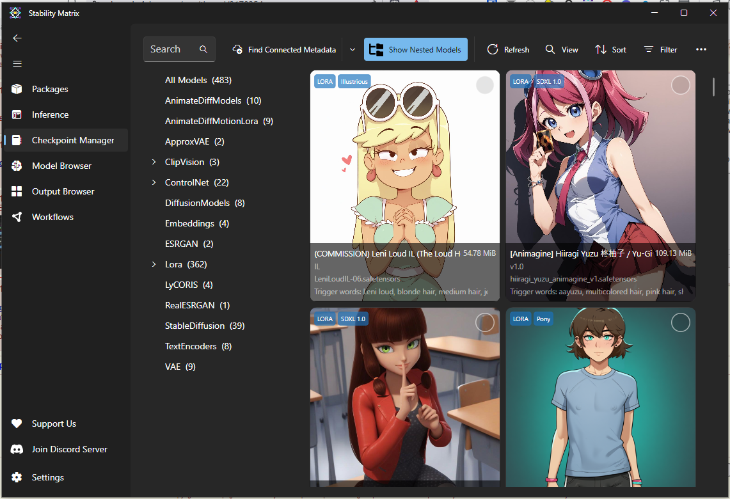Click the Support Us heart icon
730x499 pixels.
17,424
